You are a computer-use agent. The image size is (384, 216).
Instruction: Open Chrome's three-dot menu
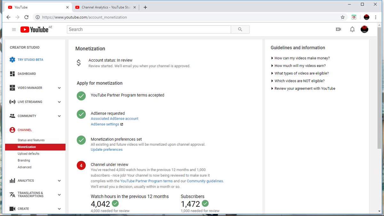[x=375, y=17]
